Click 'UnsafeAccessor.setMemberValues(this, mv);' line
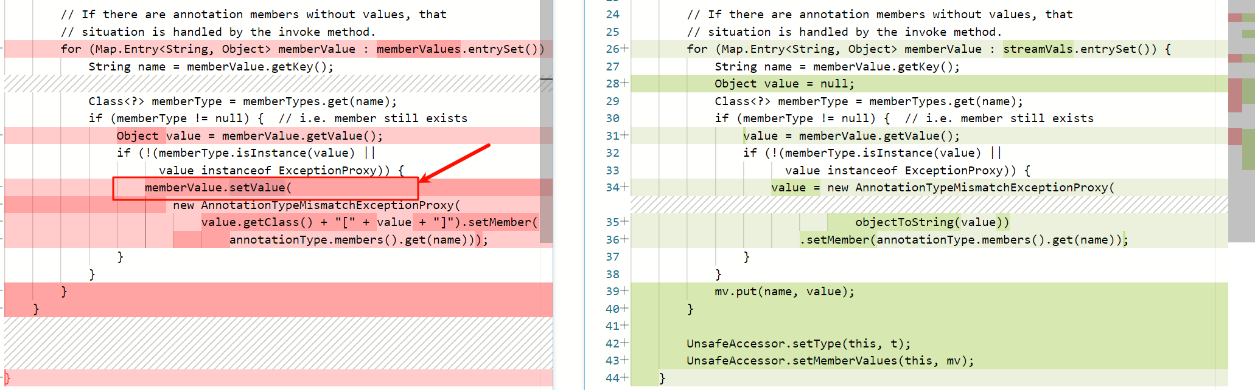The height and width of the screenshot is (390, 1255). pos(830,360)
